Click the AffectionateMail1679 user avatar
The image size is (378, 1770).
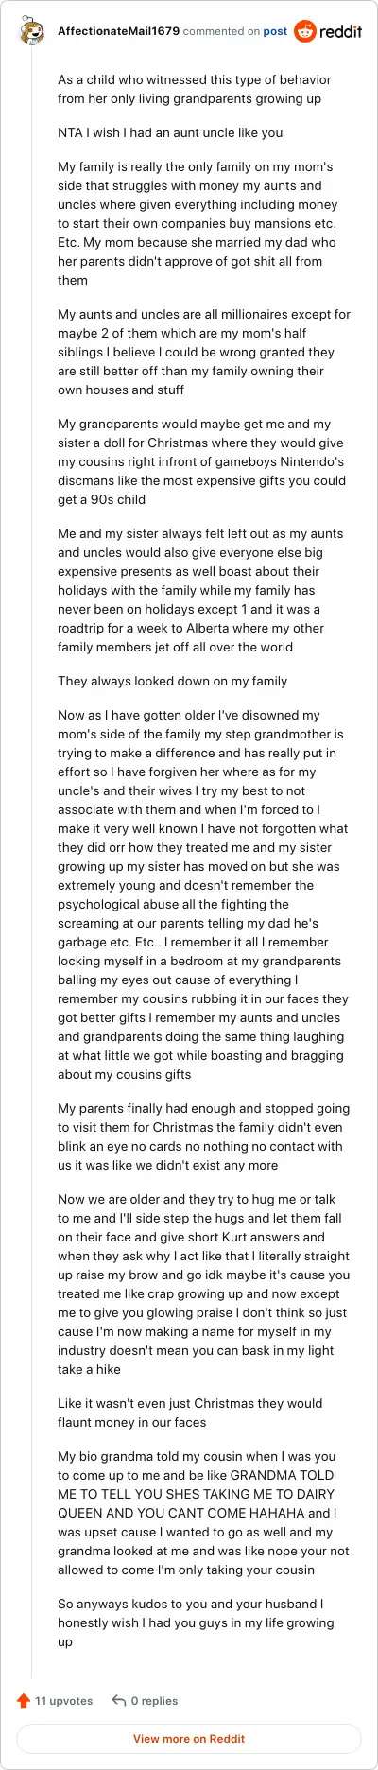click(31, 32)
